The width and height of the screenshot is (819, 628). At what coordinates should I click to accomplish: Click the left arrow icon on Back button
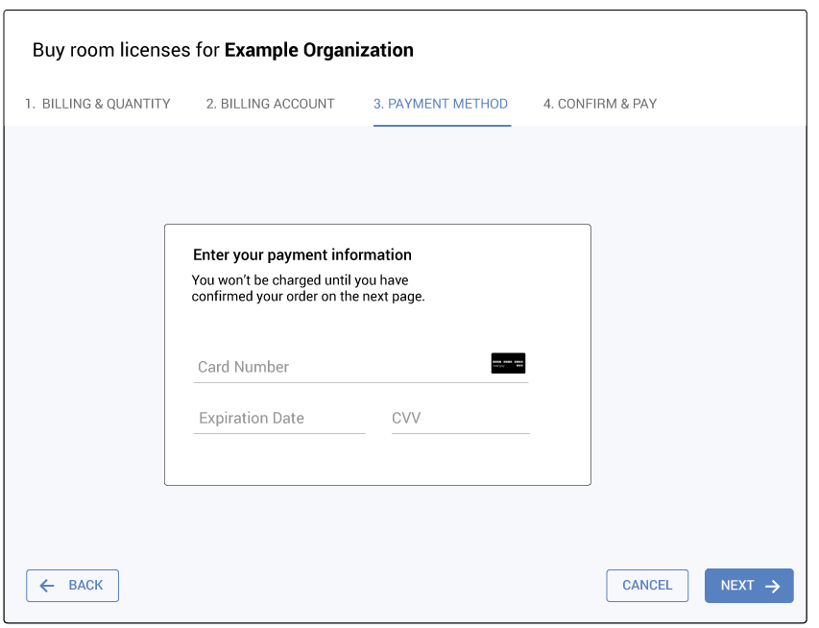47,586
